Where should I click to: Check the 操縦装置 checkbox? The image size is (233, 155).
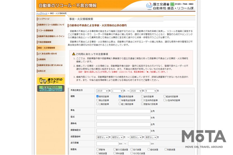149,149
